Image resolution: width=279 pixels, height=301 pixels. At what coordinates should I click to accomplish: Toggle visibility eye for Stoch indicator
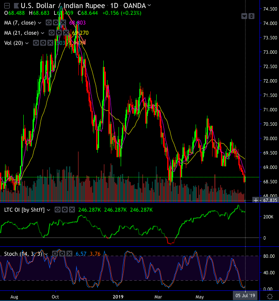[x=55, y=254]
